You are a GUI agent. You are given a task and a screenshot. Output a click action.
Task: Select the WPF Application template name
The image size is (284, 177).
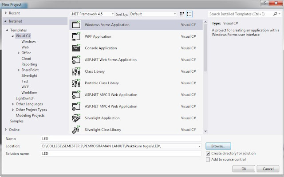pyautogui.click(x=98, y=36)
